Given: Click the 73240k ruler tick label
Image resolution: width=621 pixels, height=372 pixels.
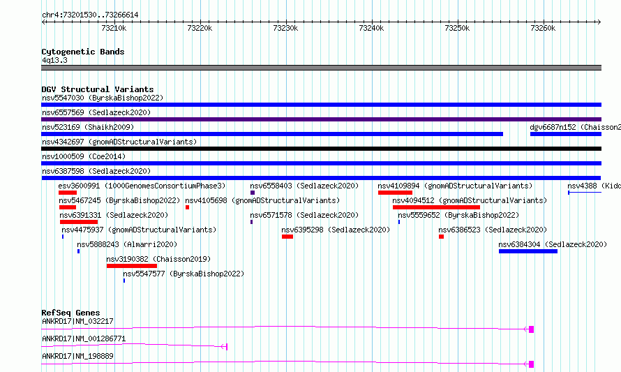Looking at the screenshot, I should (x=371, y=28).
